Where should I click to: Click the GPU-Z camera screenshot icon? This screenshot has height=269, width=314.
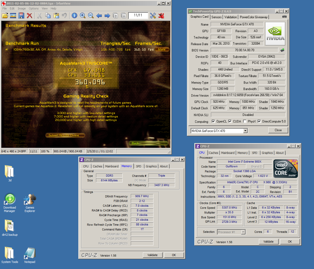[x=284, y=17]
